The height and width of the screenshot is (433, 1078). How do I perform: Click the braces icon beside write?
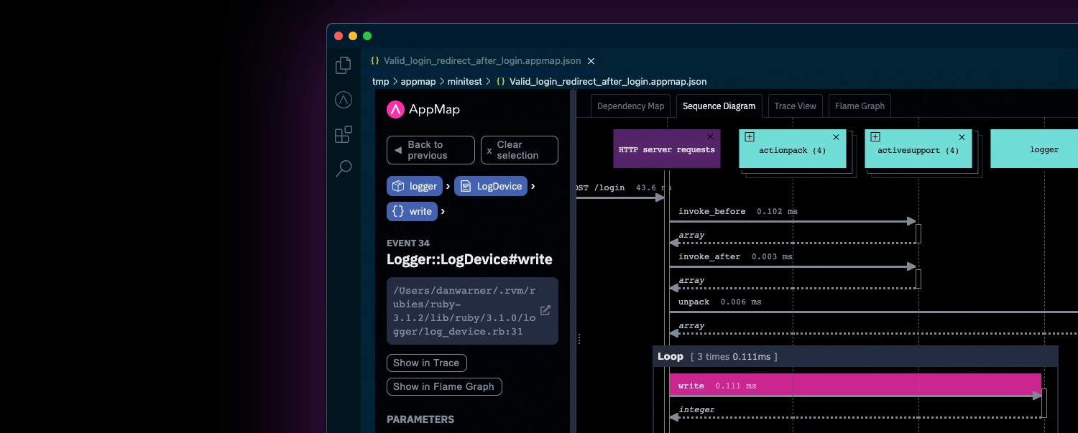coord(397,211)
